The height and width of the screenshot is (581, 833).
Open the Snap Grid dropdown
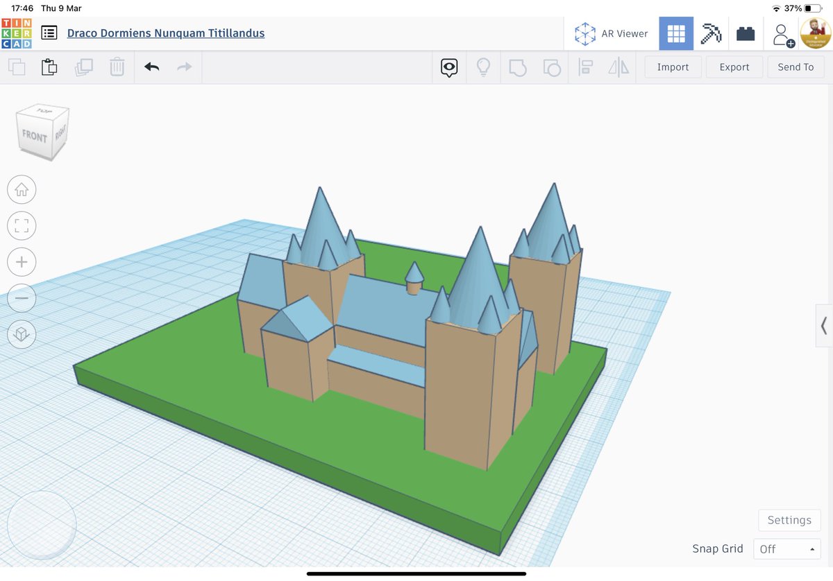tap(786, 548)
